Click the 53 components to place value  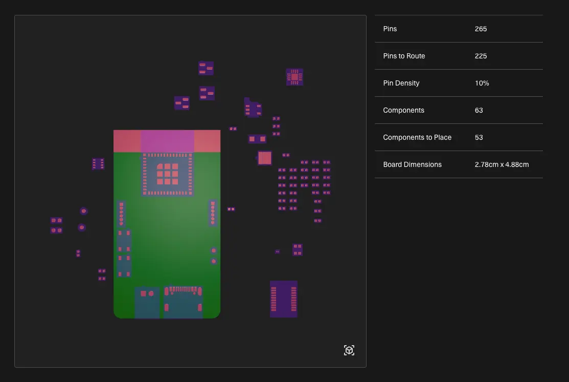tap(479, 137)
